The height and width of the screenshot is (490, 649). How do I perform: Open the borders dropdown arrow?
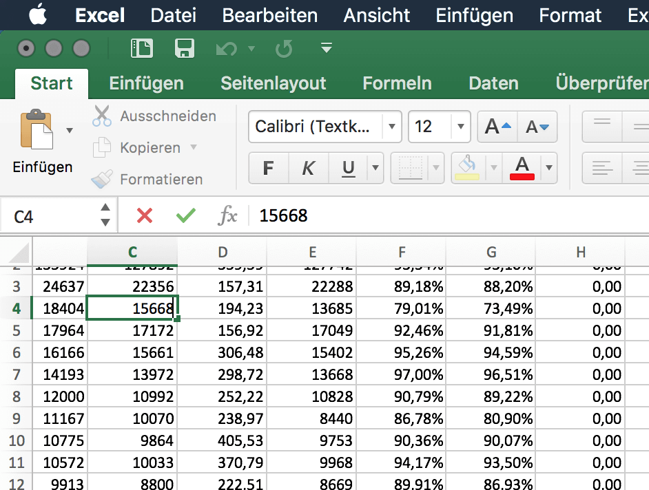(x=436, y=168)
